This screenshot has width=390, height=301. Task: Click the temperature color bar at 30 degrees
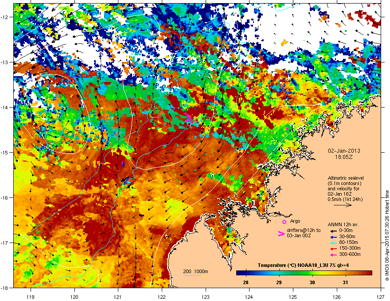312,273
